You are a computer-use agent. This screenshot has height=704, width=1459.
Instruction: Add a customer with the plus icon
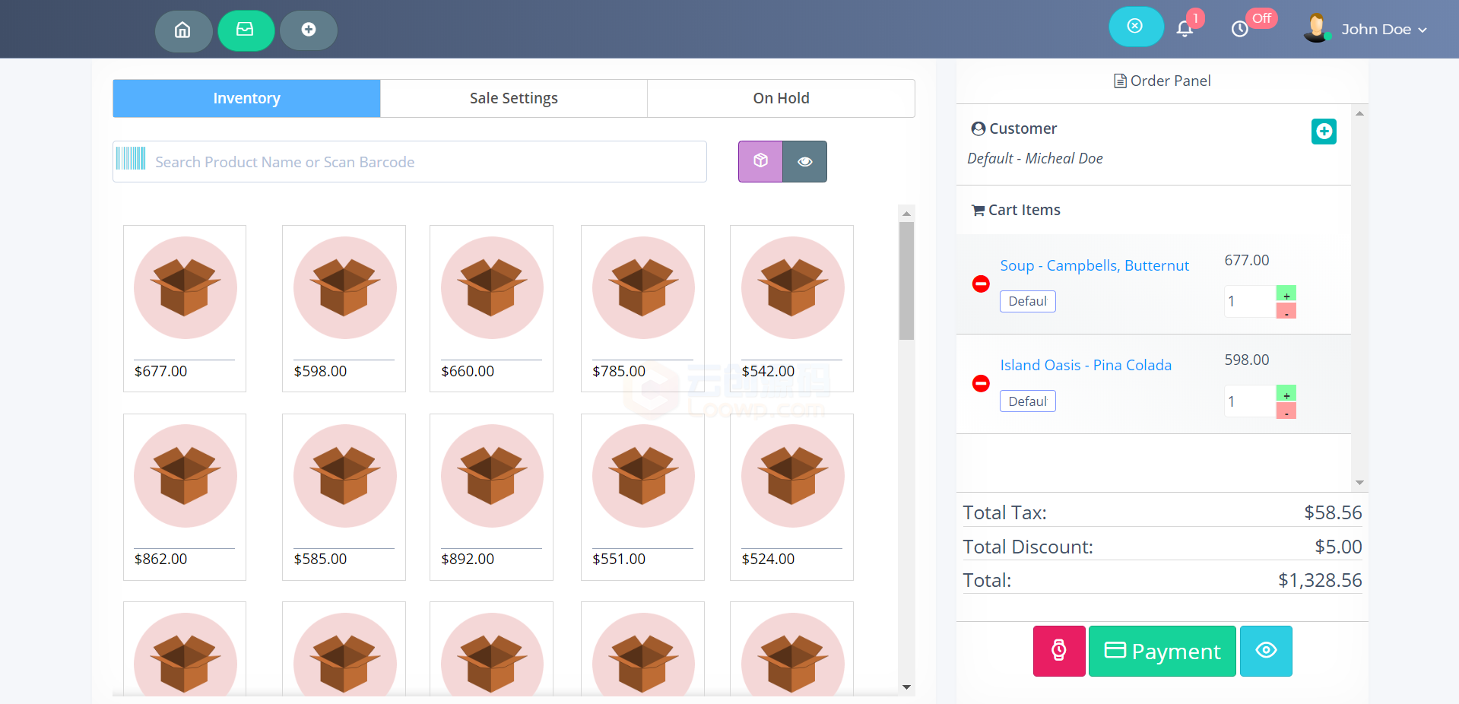tap(1324, 132)
